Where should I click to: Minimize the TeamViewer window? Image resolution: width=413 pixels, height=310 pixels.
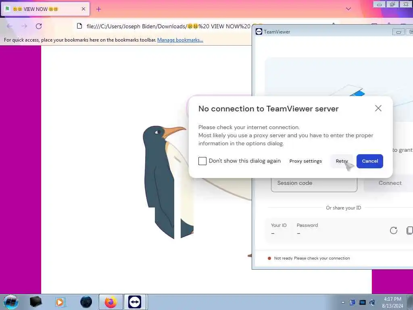[x=398, y=32]
